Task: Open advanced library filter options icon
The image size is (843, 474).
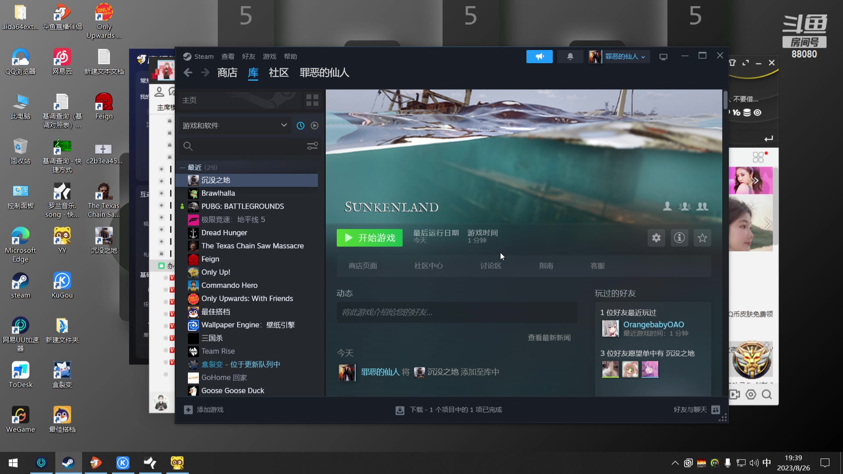Action: [312, 146]
